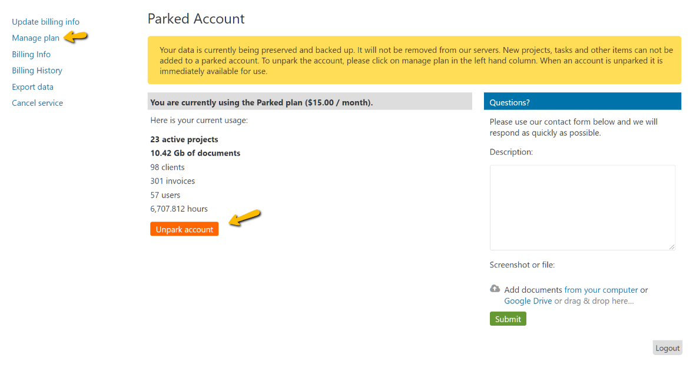Click the Parked Account page title
Screen dimensions: 693x368
click(x=196, y=18)
